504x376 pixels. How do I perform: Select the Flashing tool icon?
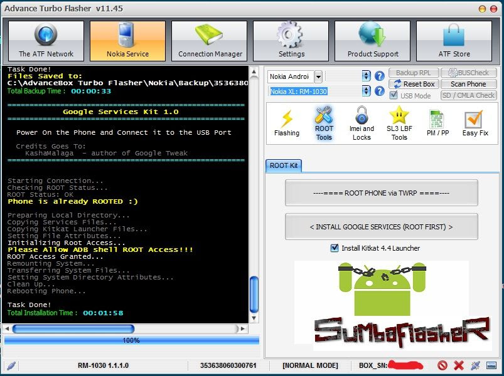coord(286,123)
